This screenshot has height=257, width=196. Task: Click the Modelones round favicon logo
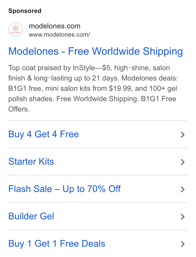(15, 29)
